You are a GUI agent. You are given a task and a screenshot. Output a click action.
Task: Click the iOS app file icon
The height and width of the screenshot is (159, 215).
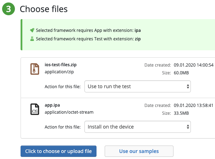click(35, 109)
